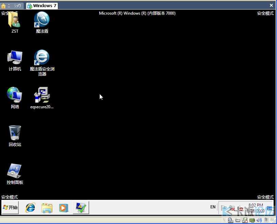Click the VMware network adapter status icon
This screenshot has width=277, height=224.
click(245, 220)
